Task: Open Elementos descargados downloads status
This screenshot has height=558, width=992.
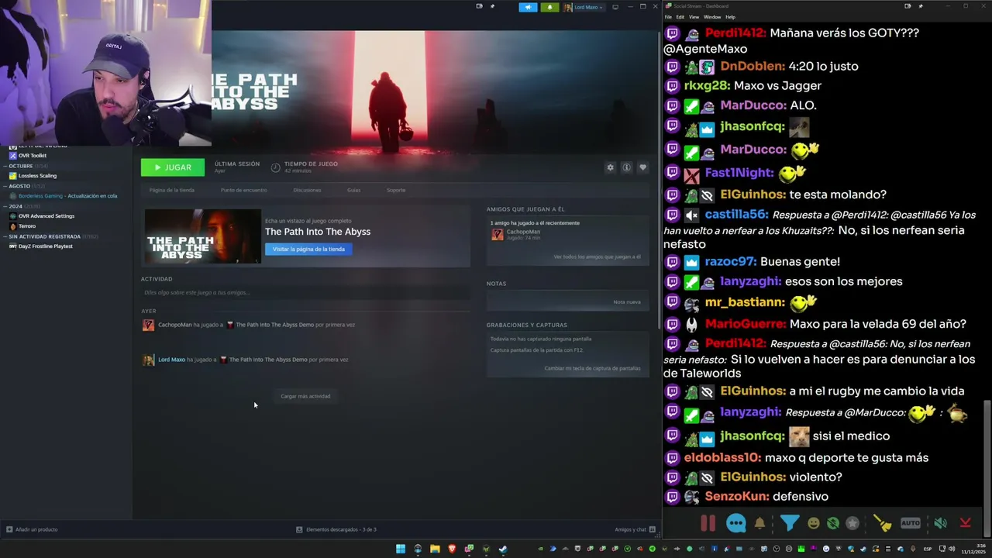Action: [336, 529]
